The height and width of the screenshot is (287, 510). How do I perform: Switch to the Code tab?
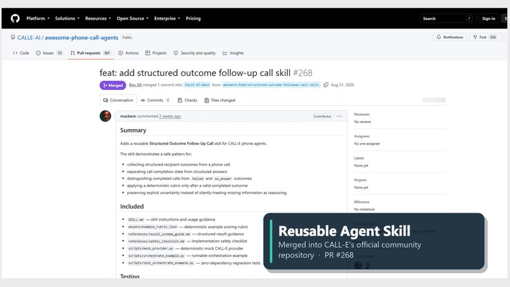click(21, 53)
